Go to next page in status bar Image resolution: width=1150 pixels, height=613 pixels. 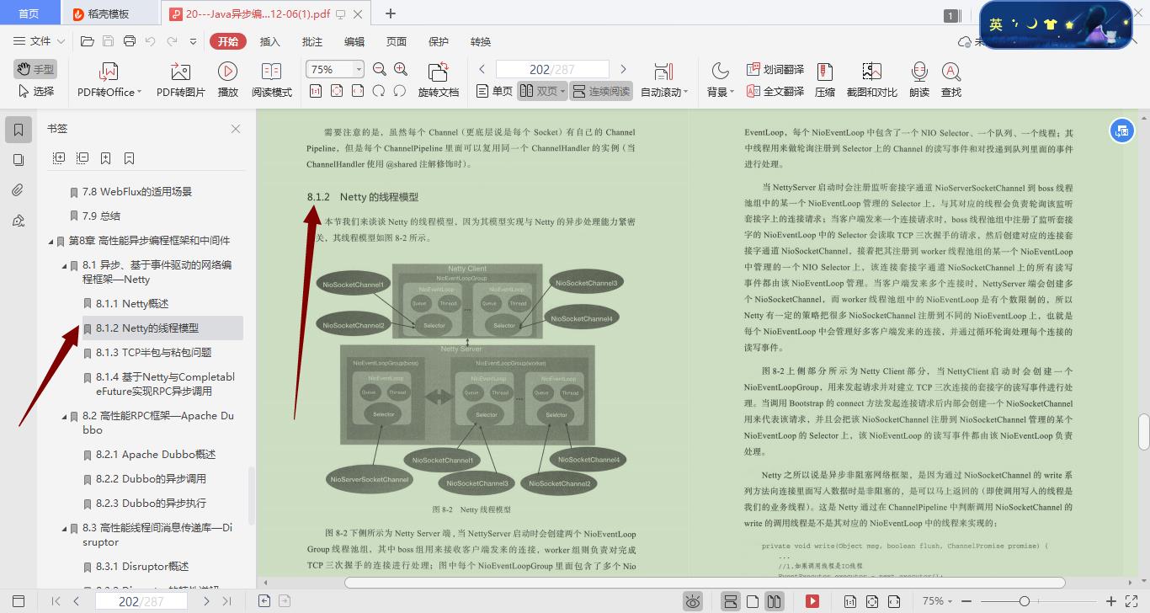(206, 601)
